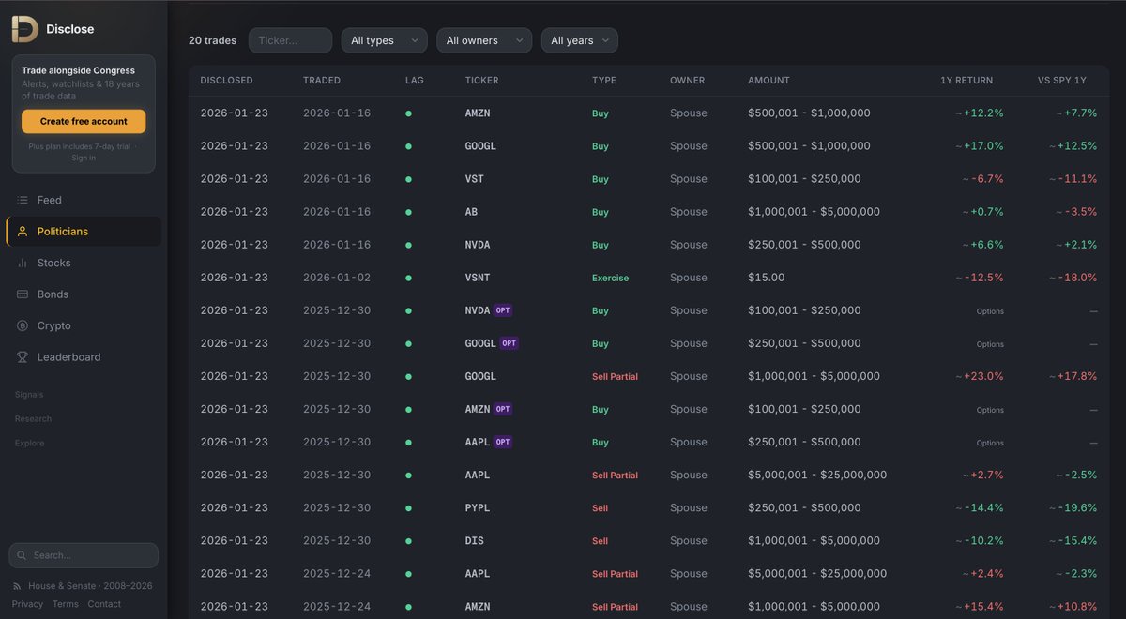Open the Privacy link
The width and height of the screenshot is (1126, 619).
click(27, 604)
